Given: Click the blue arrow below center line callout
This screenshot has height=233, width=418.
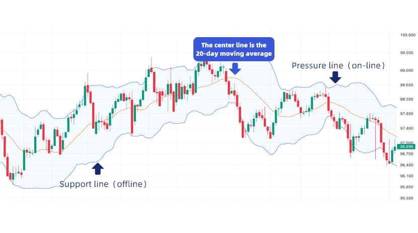Looking at the screenshot, I should (x=235, y=69).
